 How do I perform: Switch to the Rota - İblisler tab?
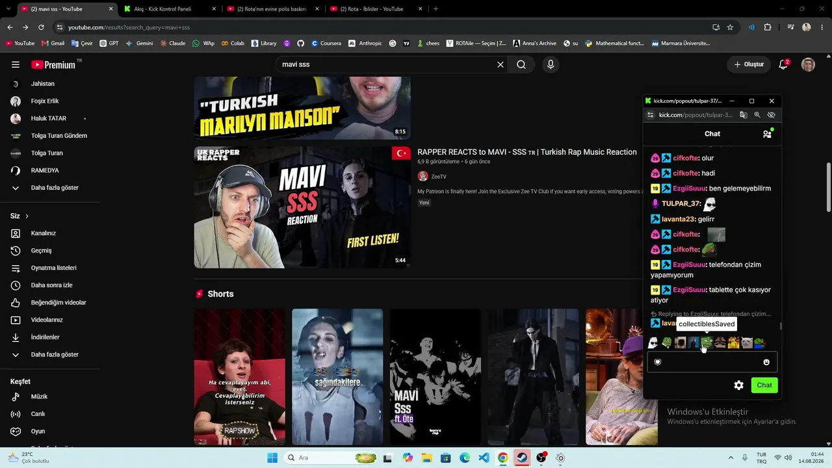(376, 9)
